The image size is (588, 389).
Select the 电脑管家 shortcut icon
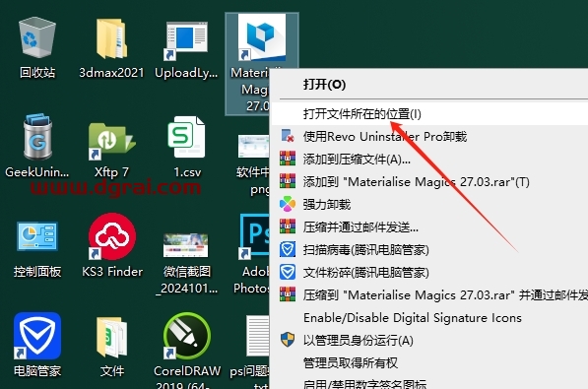pyautogui.click(x=36, y=336)
